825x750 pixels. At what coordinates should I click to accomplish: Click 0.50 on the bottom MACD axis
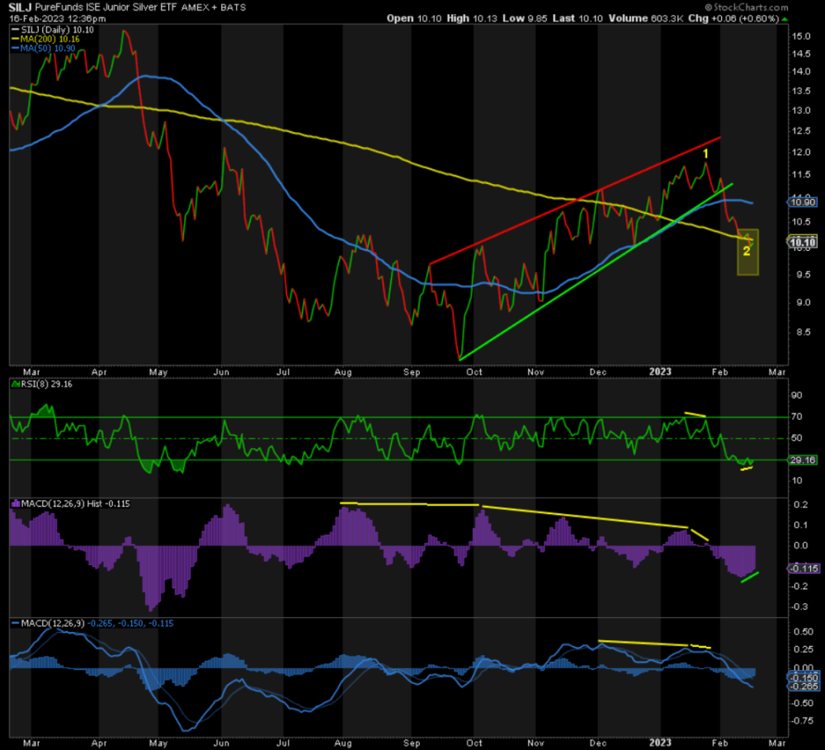pos(804,631)
